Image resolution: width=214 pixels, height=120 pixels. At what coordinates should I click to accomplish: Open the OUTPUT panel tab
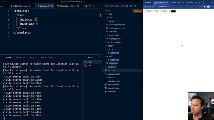pos(32,58)
